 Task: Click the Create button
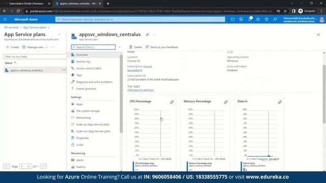[x=12, y=47]
